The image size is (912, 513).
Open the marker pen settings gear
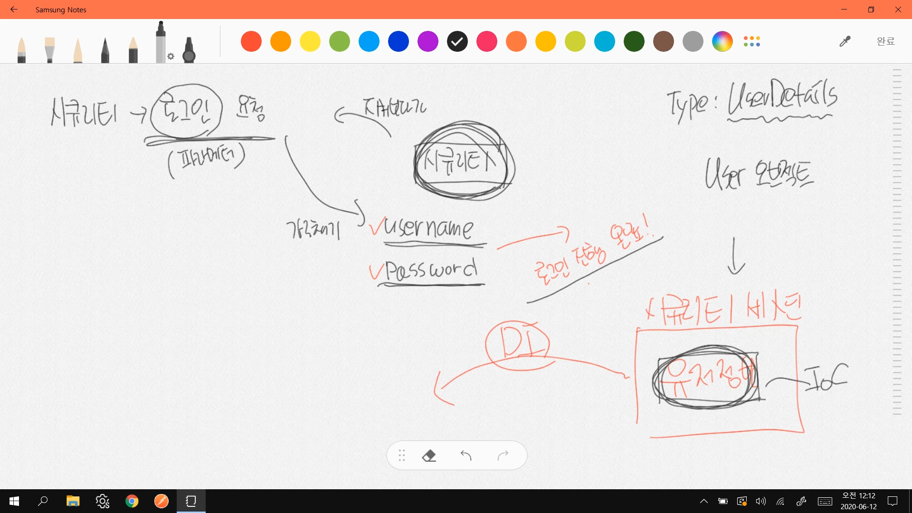pyautogui.click(x=171, y=57)
